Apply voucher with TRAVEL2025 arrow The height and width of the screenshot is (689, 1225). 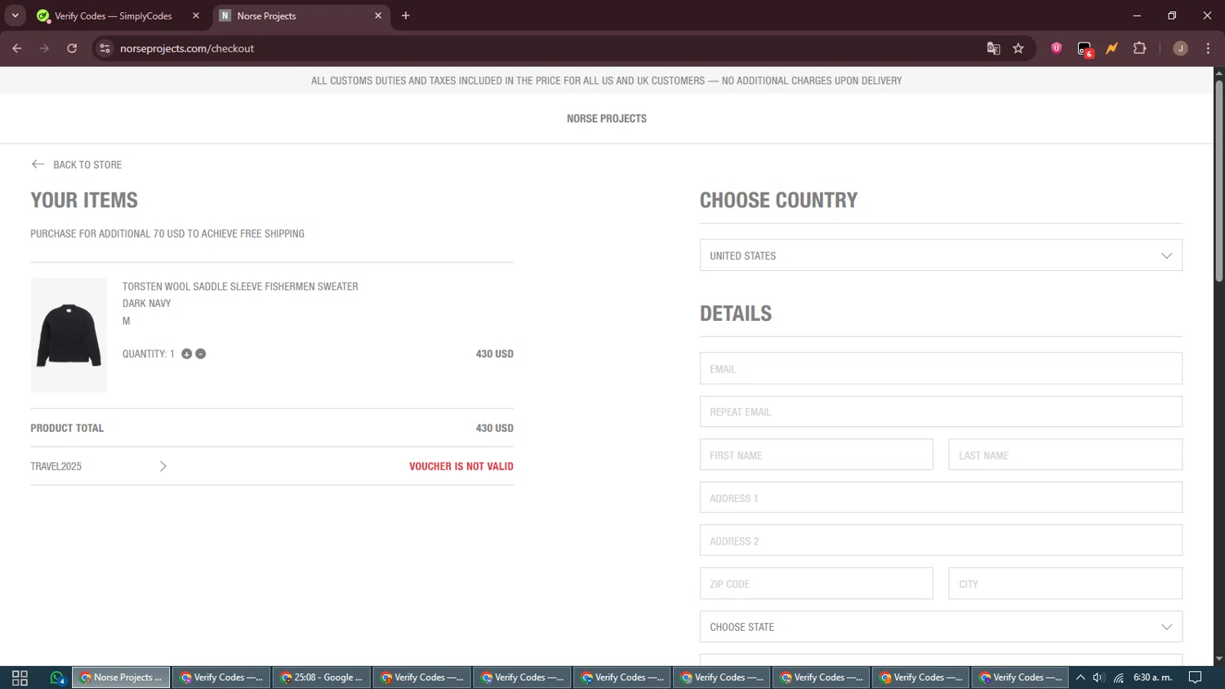pyautogui.click(x=163, y=466)
